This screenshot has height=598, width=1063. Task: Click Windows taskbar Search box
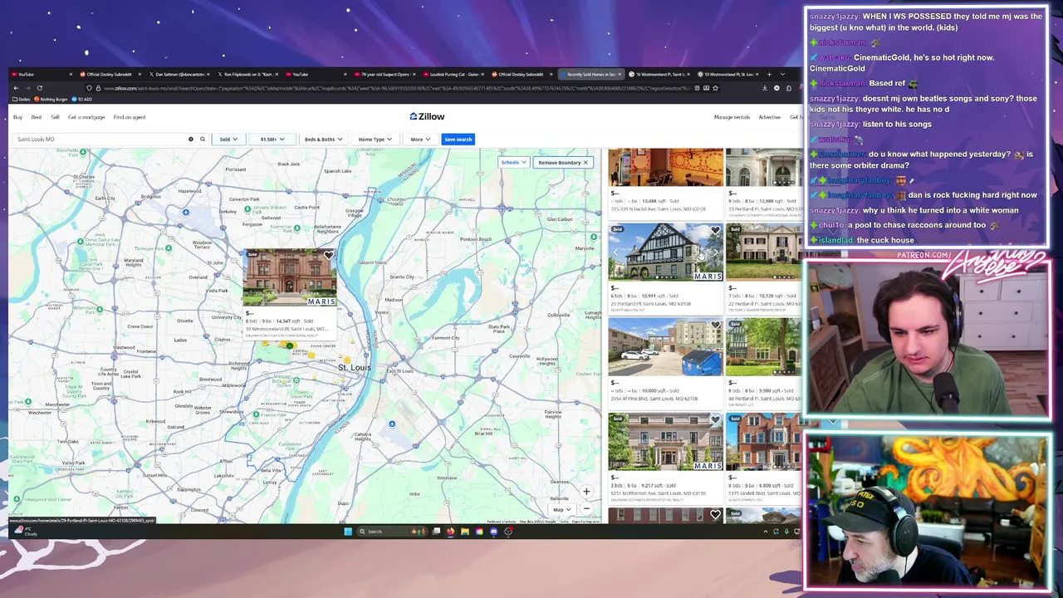392,532
